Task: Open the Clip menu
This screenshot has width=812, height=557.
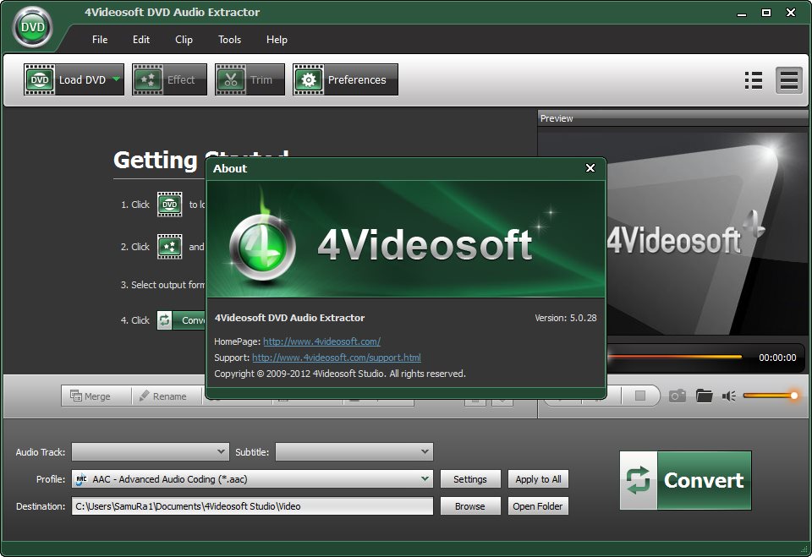Action: pyautogui.click(x=184, y=40)
